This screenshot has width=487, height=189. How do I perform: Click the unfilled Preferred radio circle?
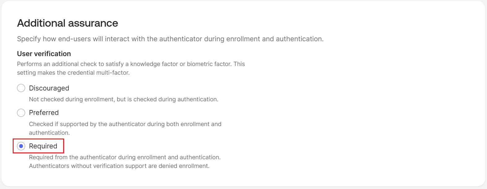click(21, 113)
